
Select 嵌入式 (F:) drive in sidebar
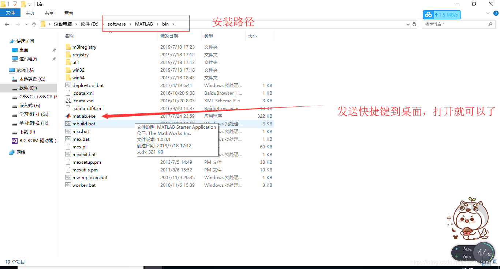click(30, 105)
